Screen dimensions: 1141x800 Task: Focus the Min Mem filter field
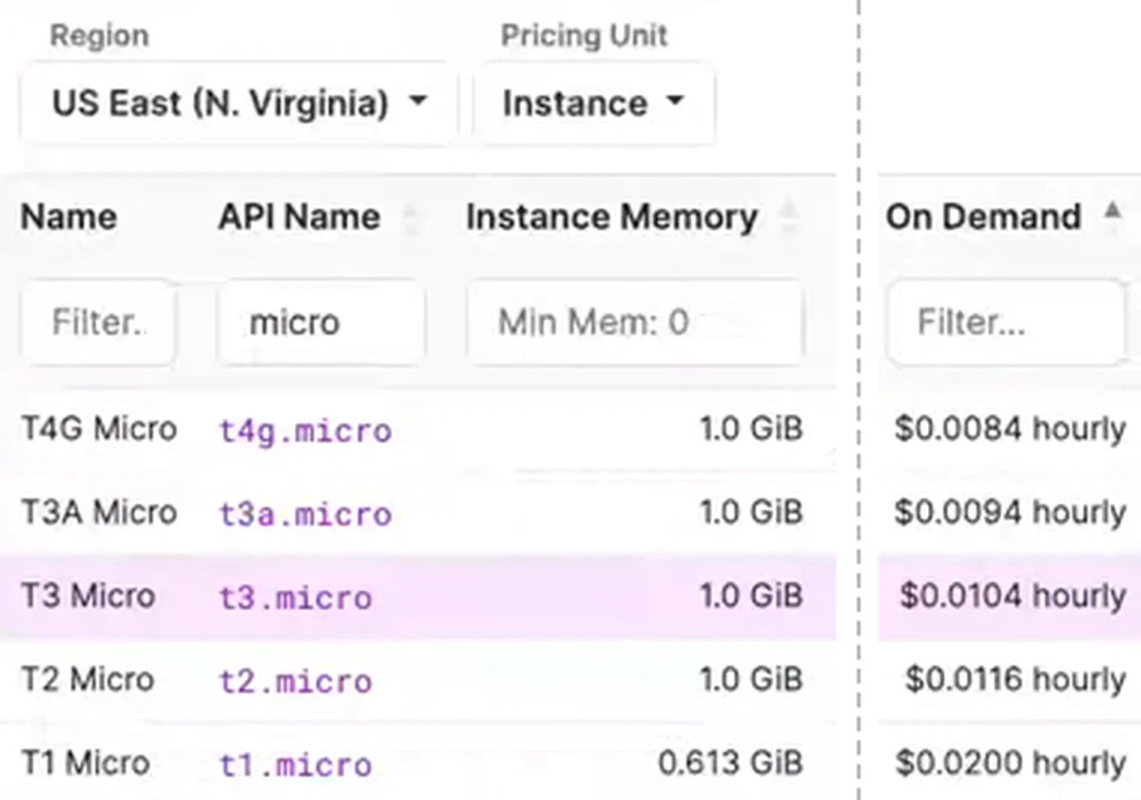[x=634, y=322]
